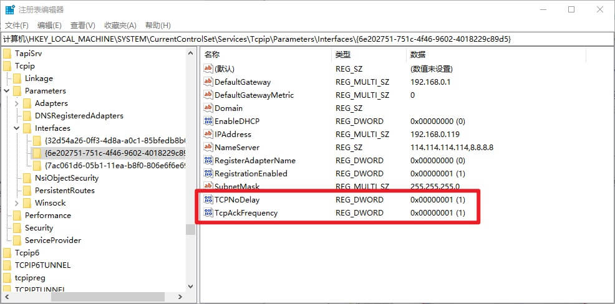
Task: Select the NameServer string value icon
Action: [208, 148]
